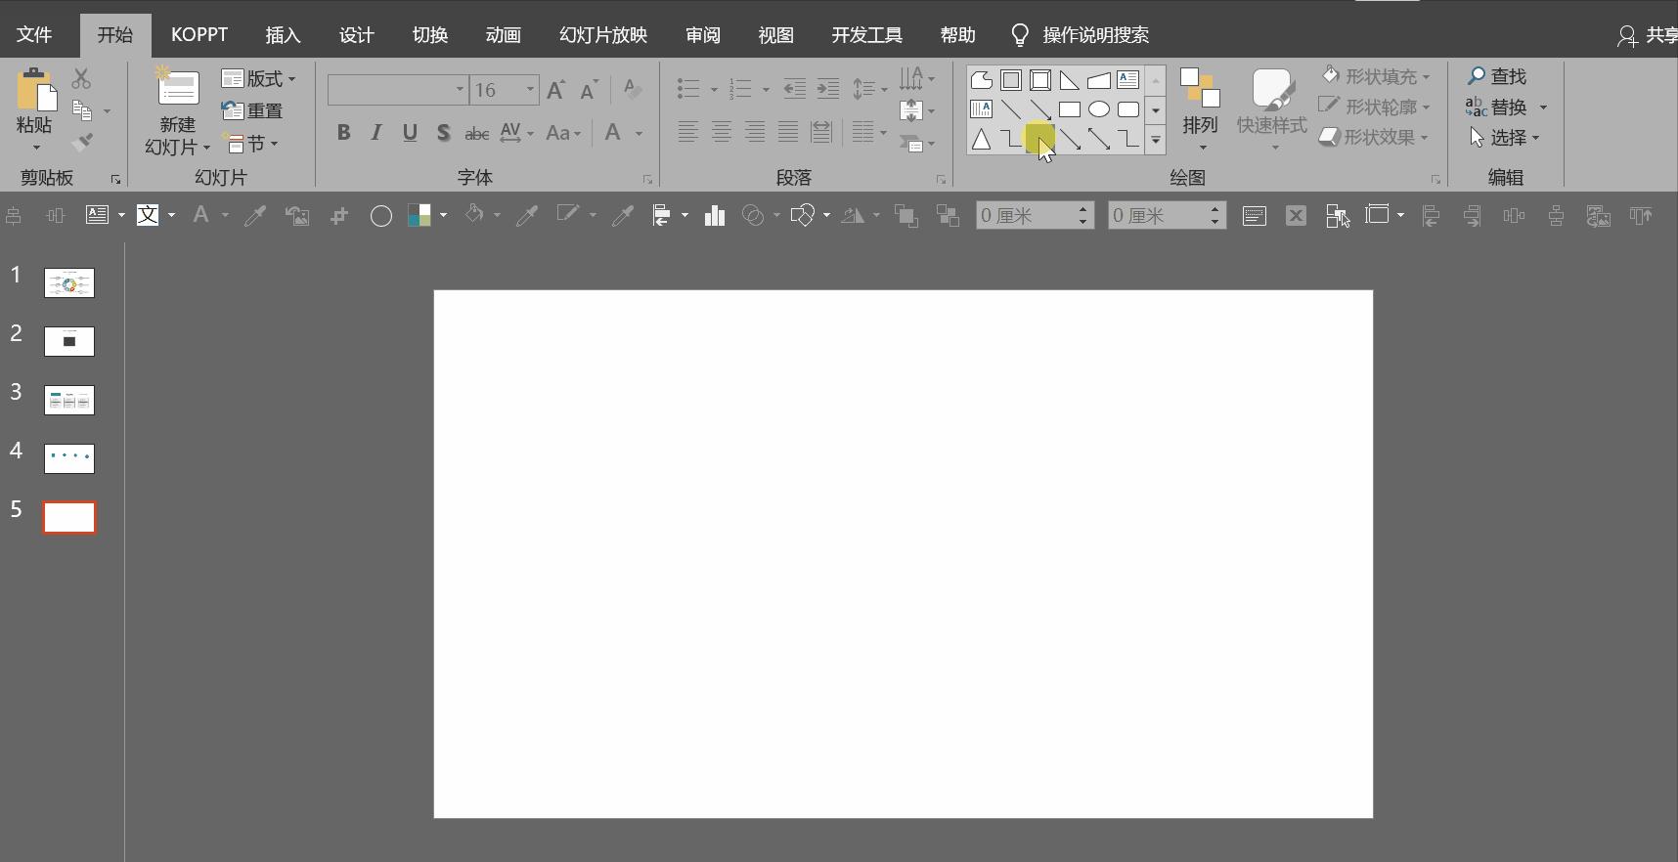Select the oval shape in shapes gallery
This screenshot has height=862, width=1678.
tap(1098, 109)
